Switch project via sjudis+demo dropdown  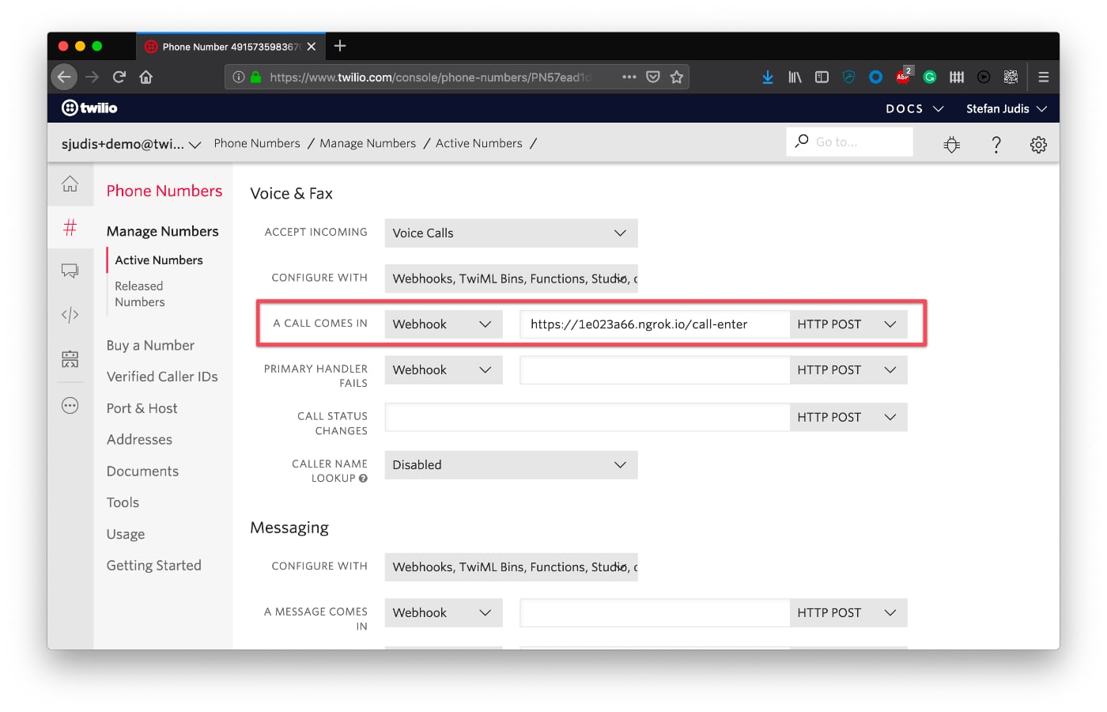(x=131, y=144)
